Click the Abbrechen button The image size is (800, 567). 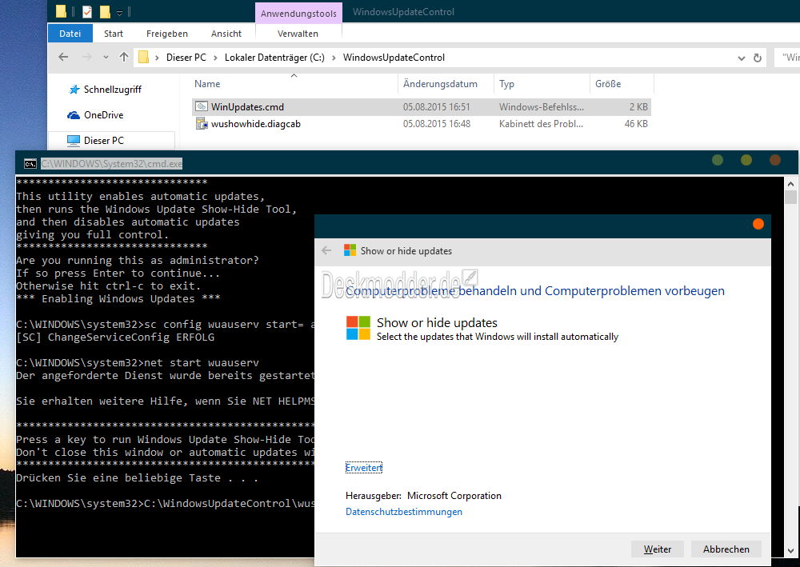point(726,549)
